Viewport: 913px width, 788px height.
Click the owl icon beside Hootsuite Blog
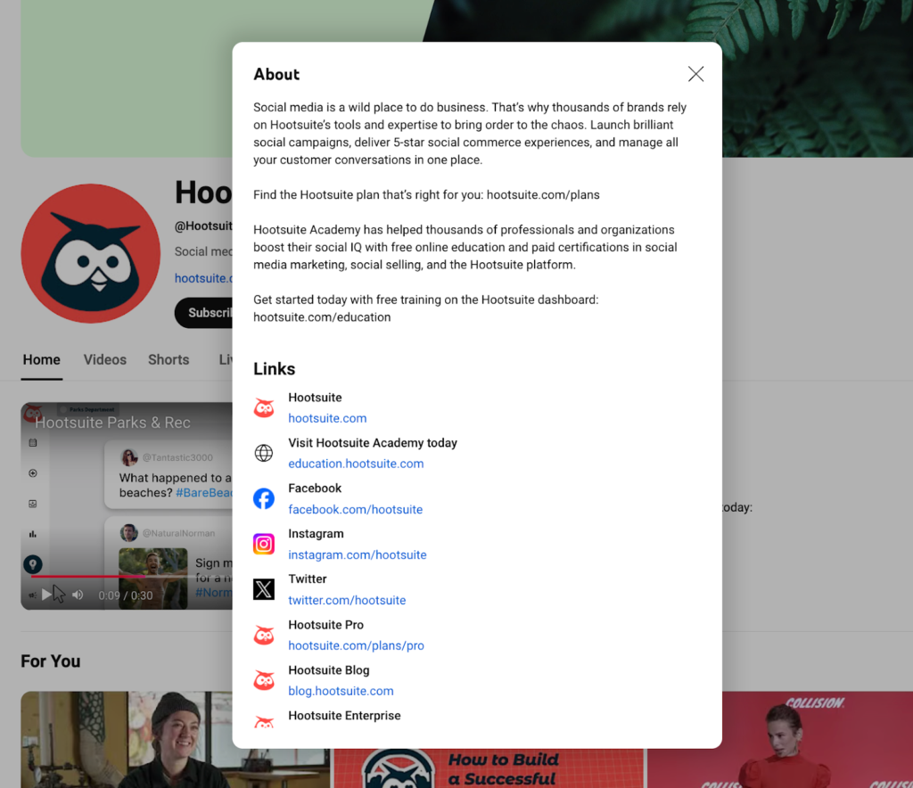click(x=264, y=680)
